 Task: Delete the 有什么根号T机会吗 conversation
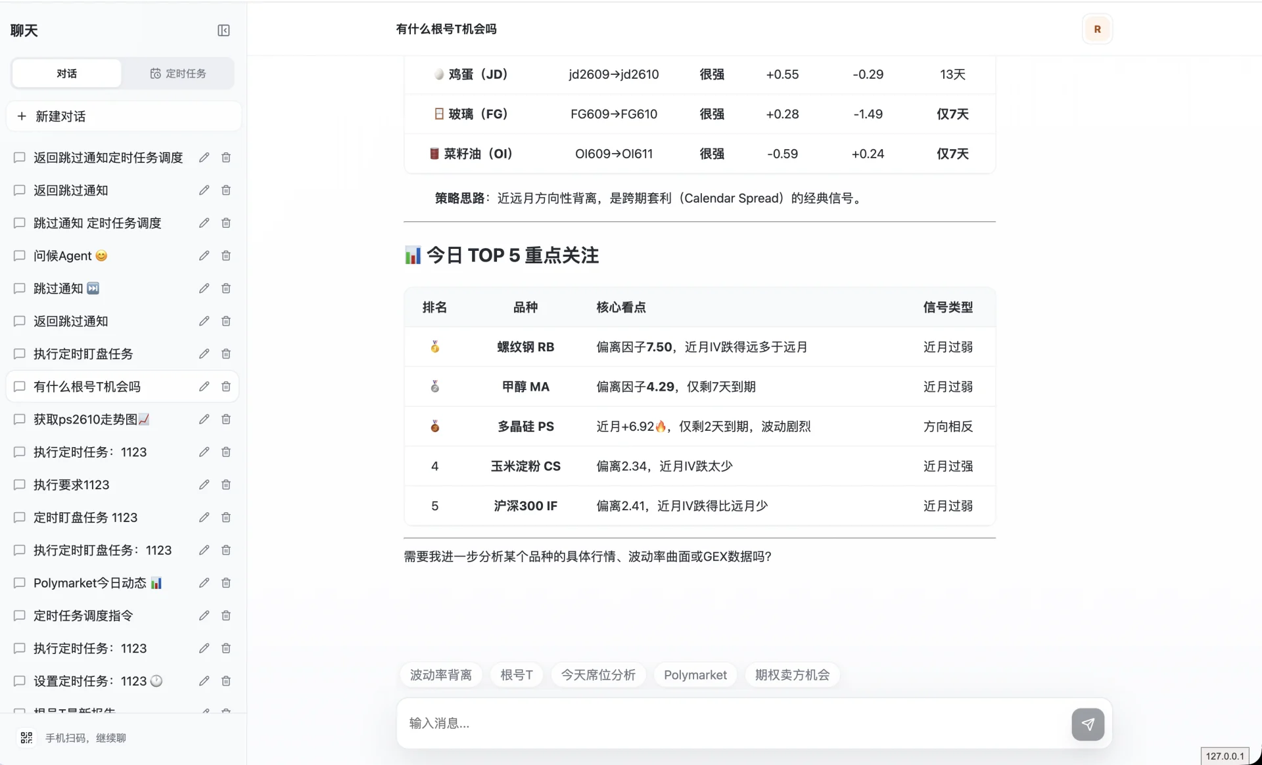point(226,387)
